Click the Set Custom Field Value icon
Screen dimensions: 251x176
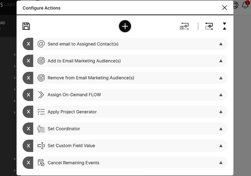coord(41,146)
